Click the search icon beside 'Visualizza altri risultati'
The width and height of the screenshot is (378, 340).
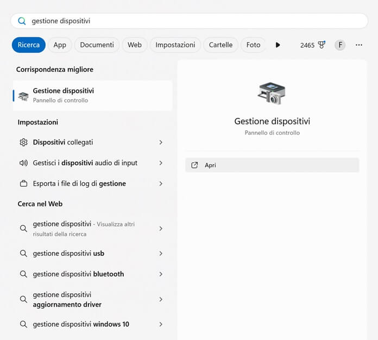(23, 228)
